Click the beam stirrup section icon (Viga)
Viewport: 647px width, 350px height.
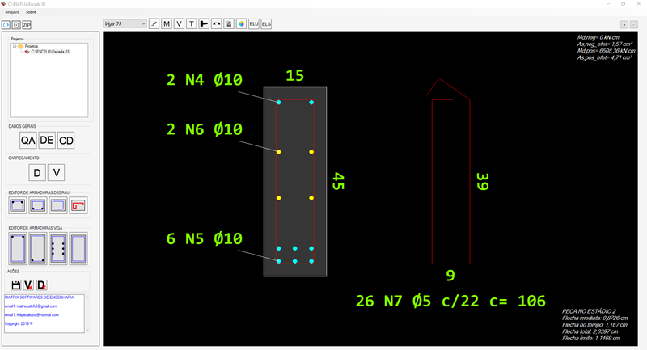tap(78, 249)
